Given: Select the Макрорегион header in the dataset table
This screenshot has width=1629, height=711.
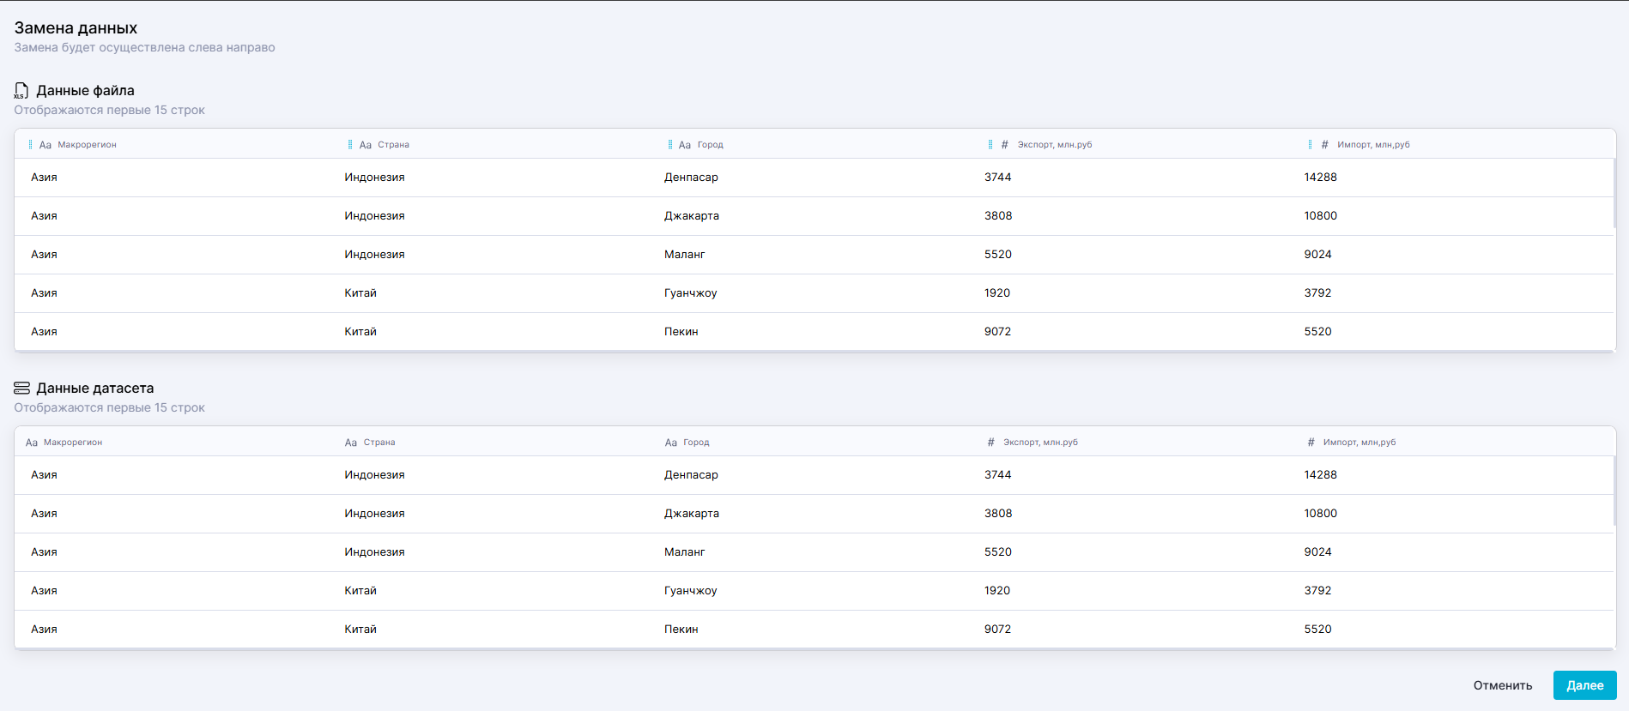Looking at the screenshot, I should point(73,443).
